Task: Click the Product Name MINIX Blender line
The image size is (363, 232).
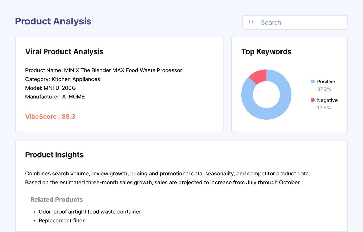Action: [104, 70]
